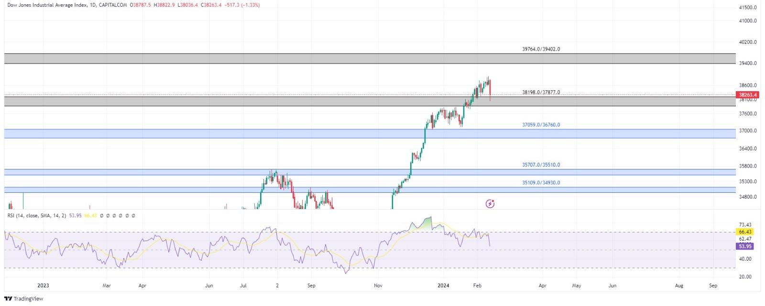Click the close value C38263.4
Viewport: 765px width, 306px height.
click(211, 5)
